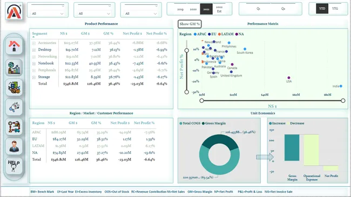Select the 2019 year tile

pos(180,9)
